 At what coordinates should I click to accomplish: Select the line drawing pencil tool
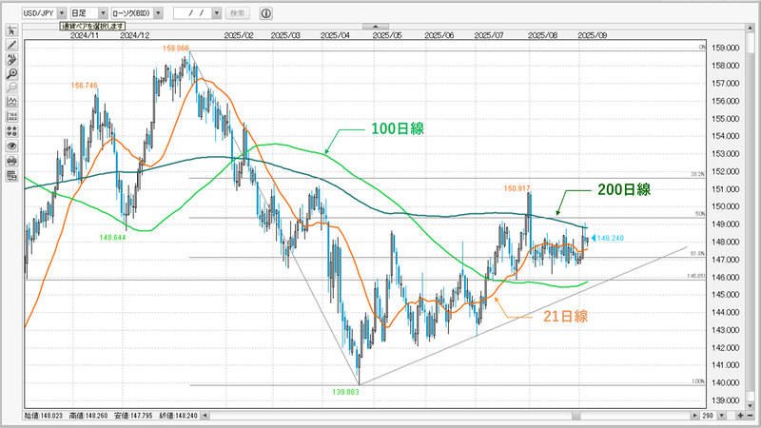point(11,45)
